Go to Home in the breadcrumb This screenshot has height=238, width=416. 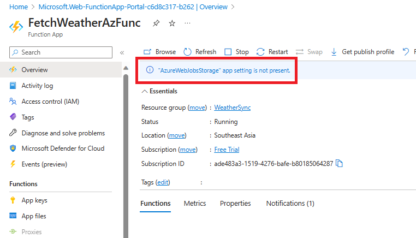point(19,7)
